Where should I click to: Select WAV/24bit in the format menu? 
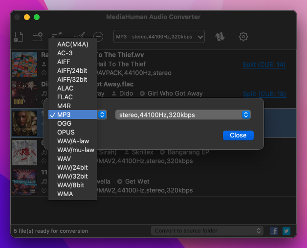(x=73, y=167)
